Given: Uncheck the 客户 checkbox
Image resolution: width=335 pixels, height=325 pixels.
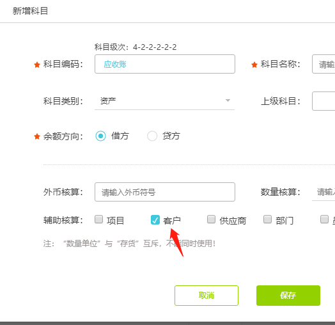Looking at the screenshot, I should pyautogui.click(x=155, y=220).
